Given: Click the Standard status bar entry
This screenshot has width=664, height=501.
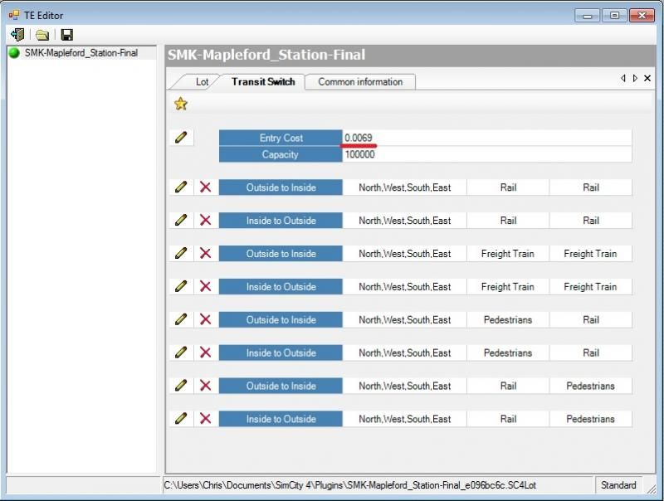Looking at the screenshot, I should click(x=618, y=485).
